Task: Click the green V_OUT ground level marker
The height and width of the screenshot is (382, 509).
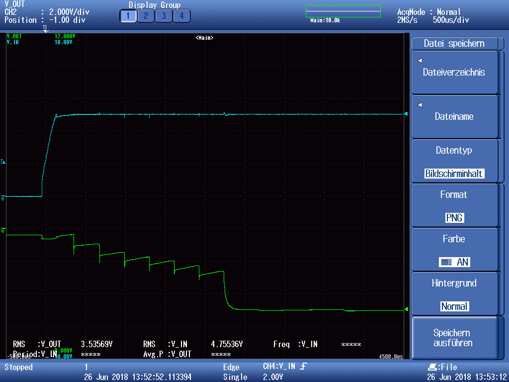Action: 3,230
